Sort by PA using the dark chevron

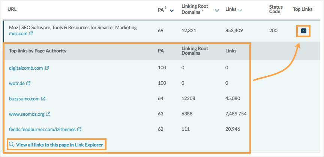click(171, 11)
